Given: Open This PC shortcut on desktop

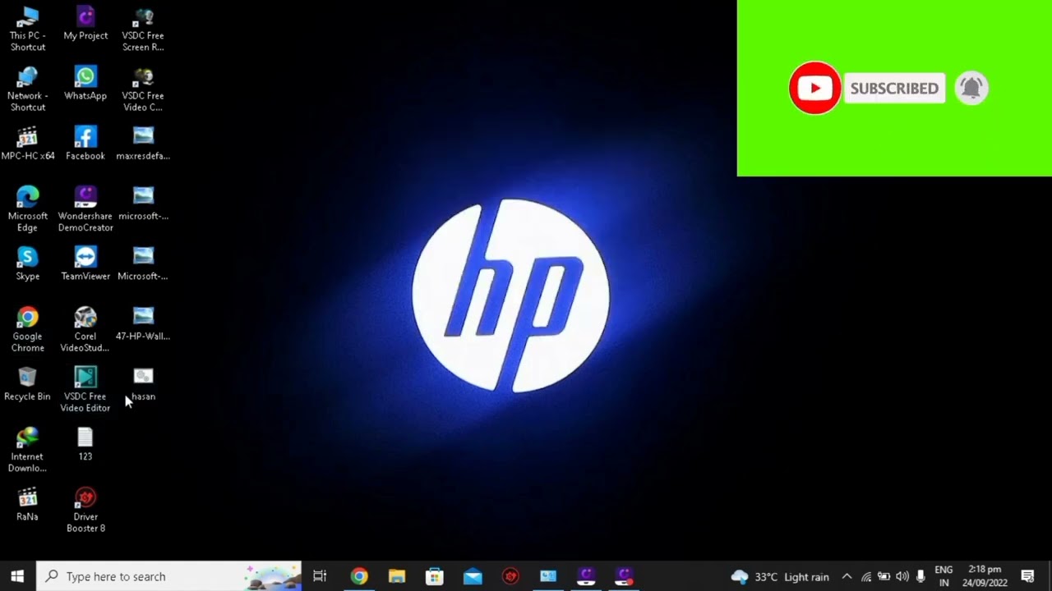Looking at the screenshot, I should pyautogui.click(x=27, y=30).
